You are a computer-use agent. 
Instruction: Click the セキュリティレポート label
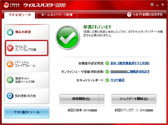[90, 80]
